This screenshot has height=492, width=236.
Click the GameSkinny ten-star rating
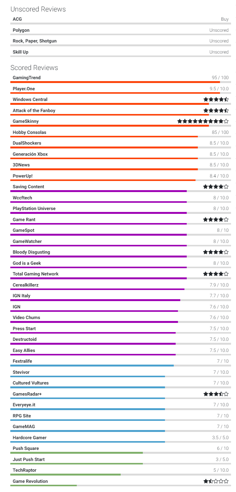[x=203, y=121]
